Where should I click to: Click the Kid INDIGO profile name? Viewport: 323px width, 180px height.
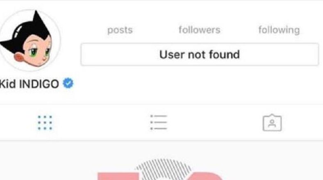(x=29, y=84)
